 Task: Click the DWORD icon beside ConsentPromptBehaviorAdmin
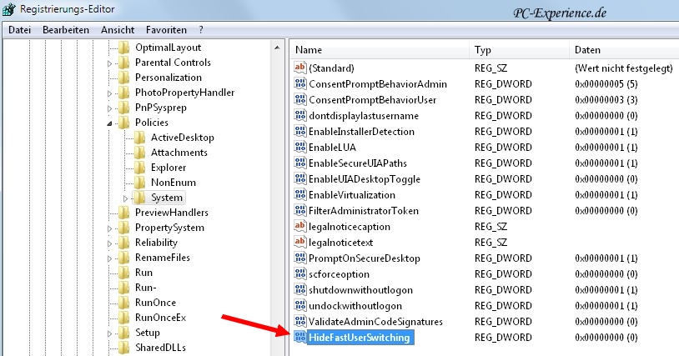pos(300,84)
